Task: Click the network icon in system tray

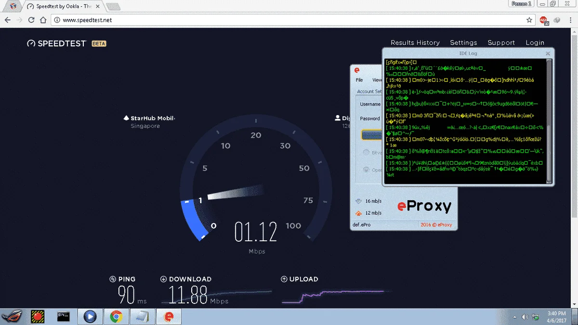Action: pos(535,317)
